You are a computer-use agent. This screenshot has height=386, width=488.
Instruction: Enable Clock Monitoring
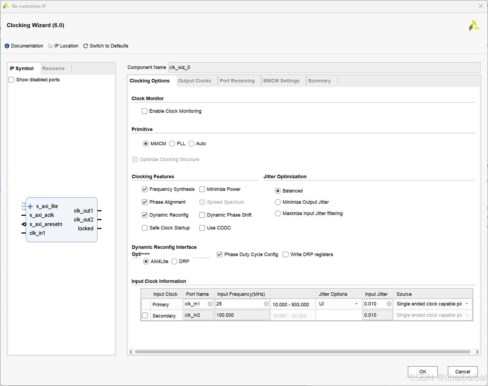[144, 111]
